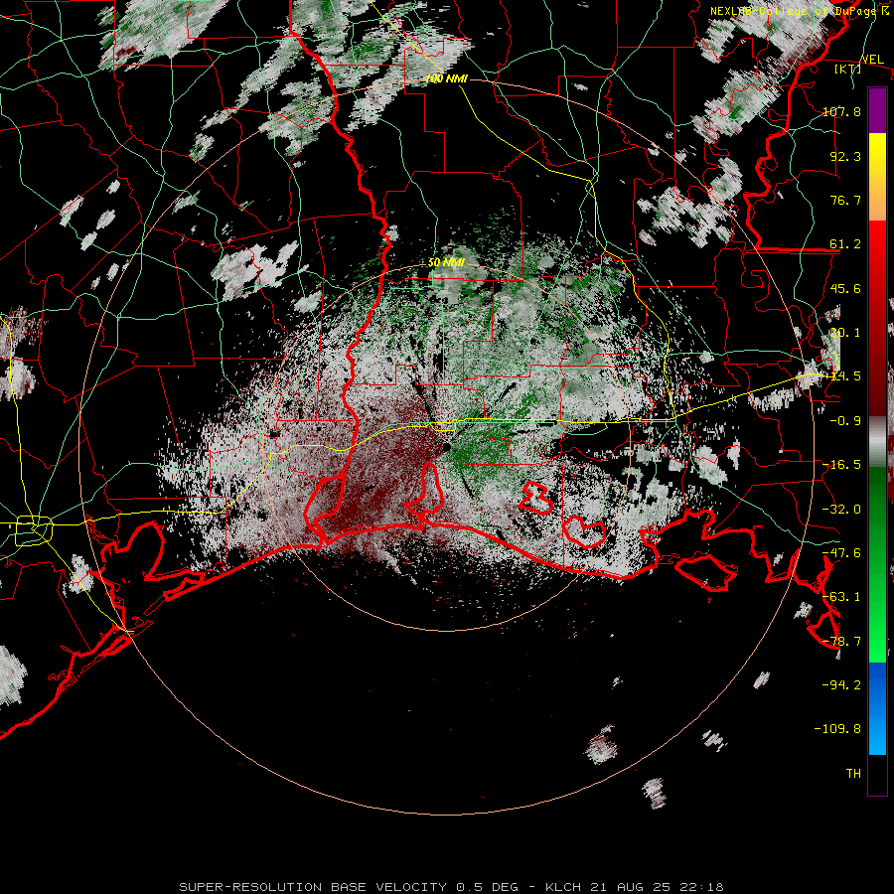This screenshot has height=894, width=894.
Task: Click the VEL legend title
Action: pos(872,60)
